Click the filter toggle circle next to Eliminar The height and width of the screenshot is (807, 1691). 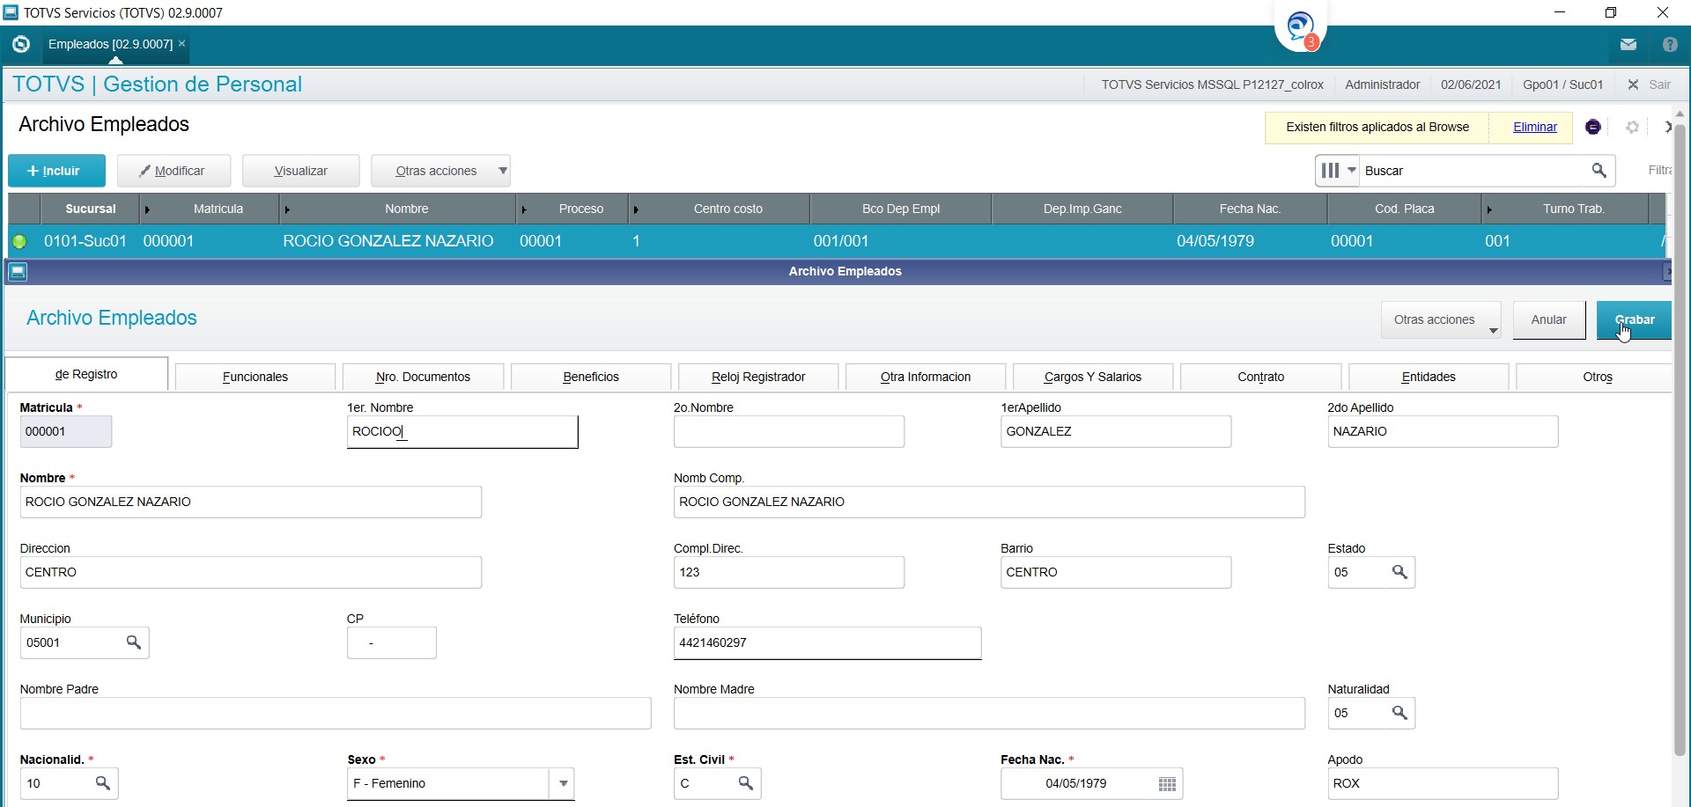pyautogui.click(x=1593, y=128)
